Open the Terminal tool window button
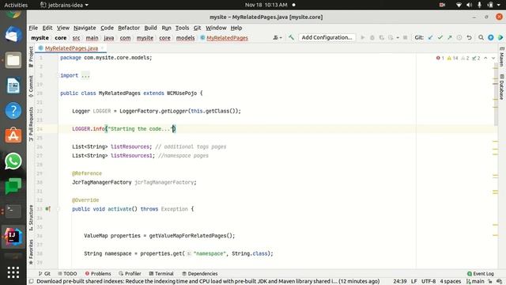Image resolution: width=506 pixels, height=285 pixels. tap(161, 274)
